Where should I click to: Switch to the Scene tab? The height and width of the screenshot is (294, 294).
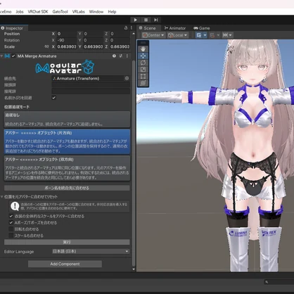(x=149, y=28)
